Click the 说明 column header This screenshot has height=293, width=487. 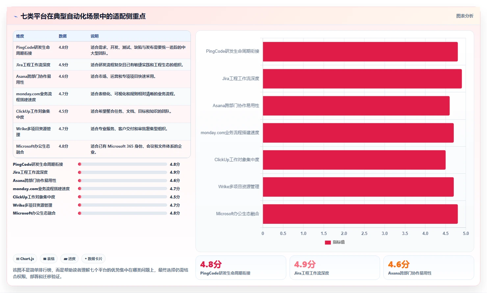[x=95, y=36]
